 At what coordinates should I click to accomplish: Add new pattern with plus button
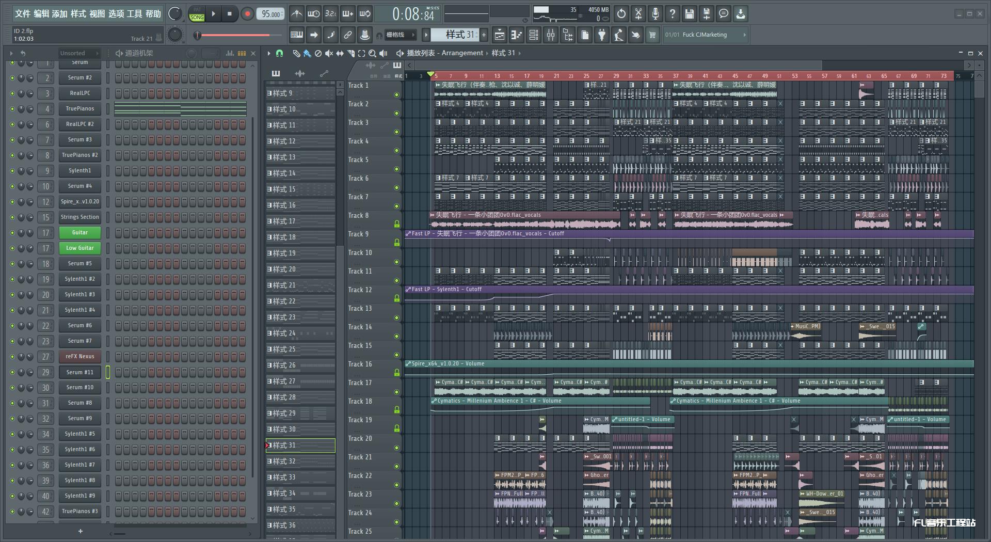(484, 35)
